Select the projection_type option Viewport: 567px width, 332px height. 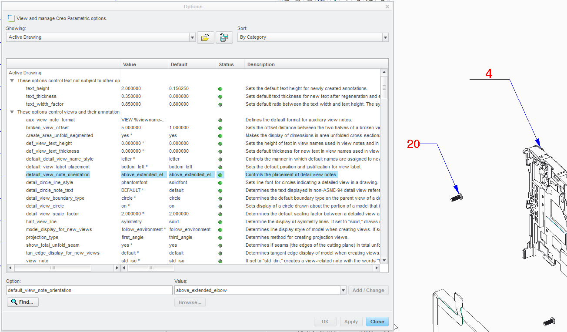42,238
